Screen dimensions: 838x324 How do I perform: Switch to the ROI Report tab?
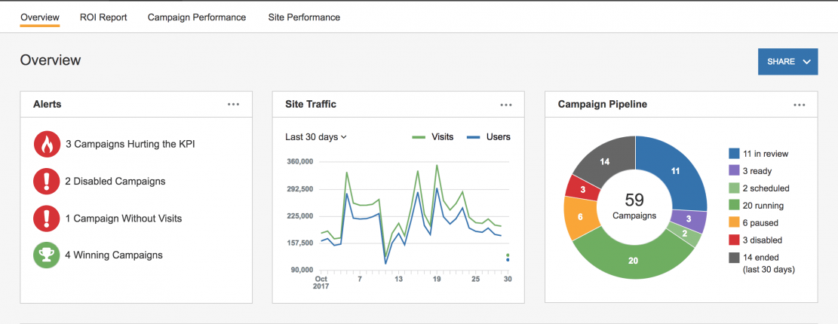click(x=103, y=17)
